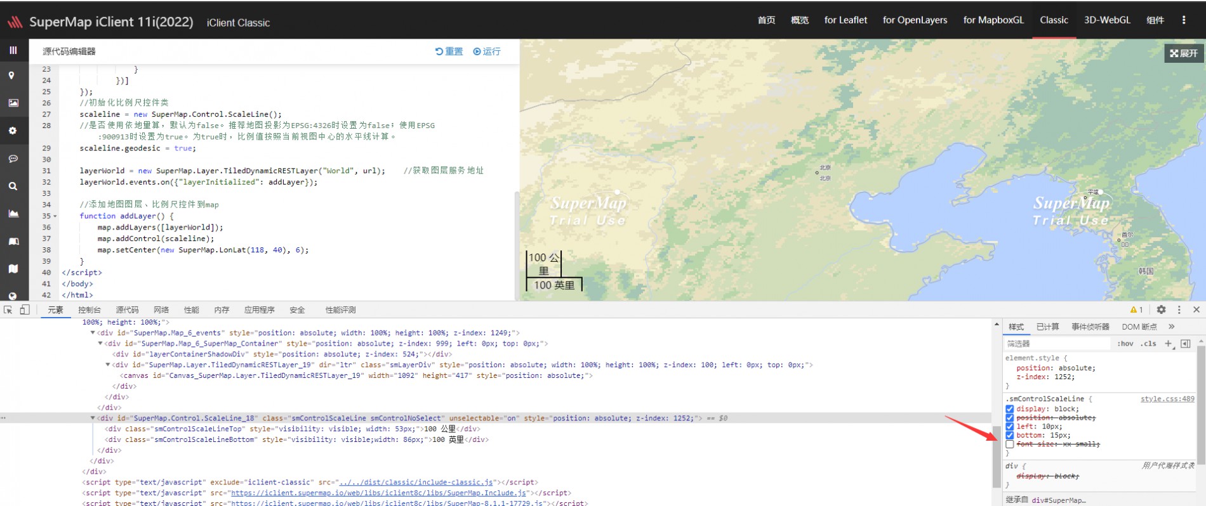Open the 事件侦听器 pane tab
Viewport: 1206px width, 506px height.
1090,327
